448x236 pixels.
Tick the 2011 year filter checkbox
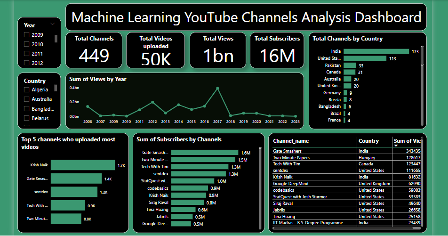(x=27, y=54)
